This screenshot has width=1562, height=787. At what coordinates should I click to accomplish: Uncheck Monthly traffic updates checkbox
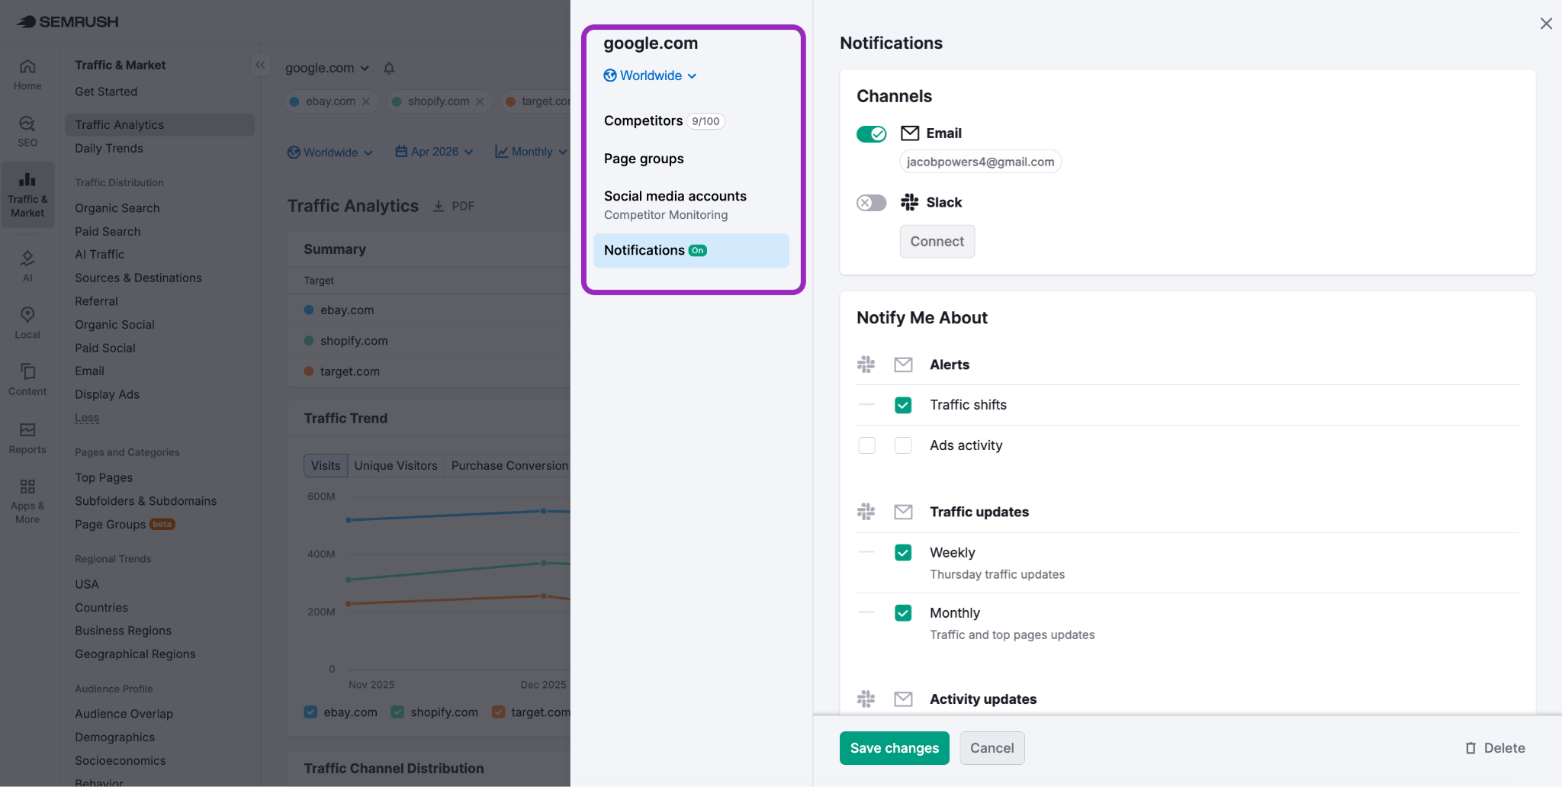tap(903, 612)
